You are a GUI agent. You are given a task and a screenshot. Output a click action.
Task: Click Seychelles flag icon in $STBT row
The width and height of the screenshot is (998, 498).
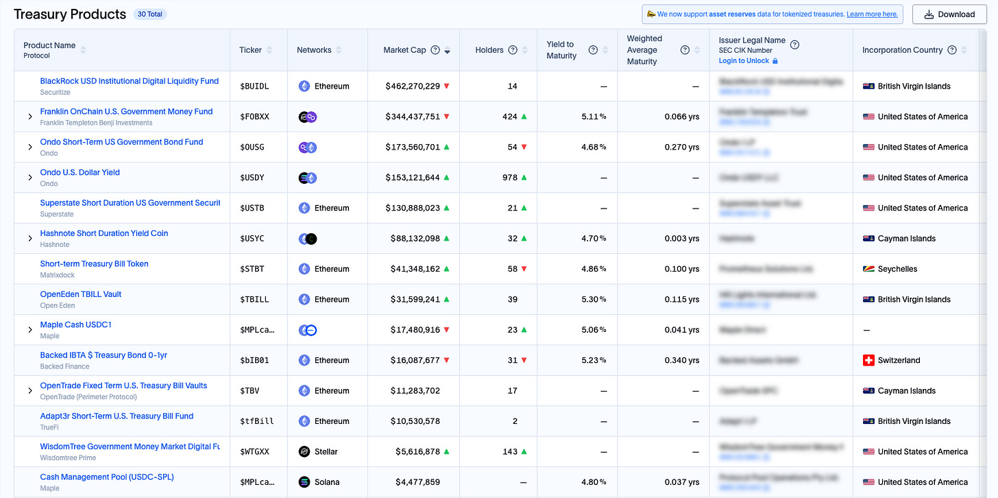(868, 269)
